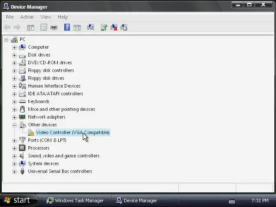Click Device Manager title bar icon
Screen dimensions: 276x207
6,7
